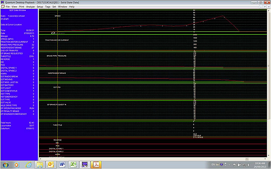The image size is (271, 169).
Task: Click the document icon left of File
Action: pos(3,7)
